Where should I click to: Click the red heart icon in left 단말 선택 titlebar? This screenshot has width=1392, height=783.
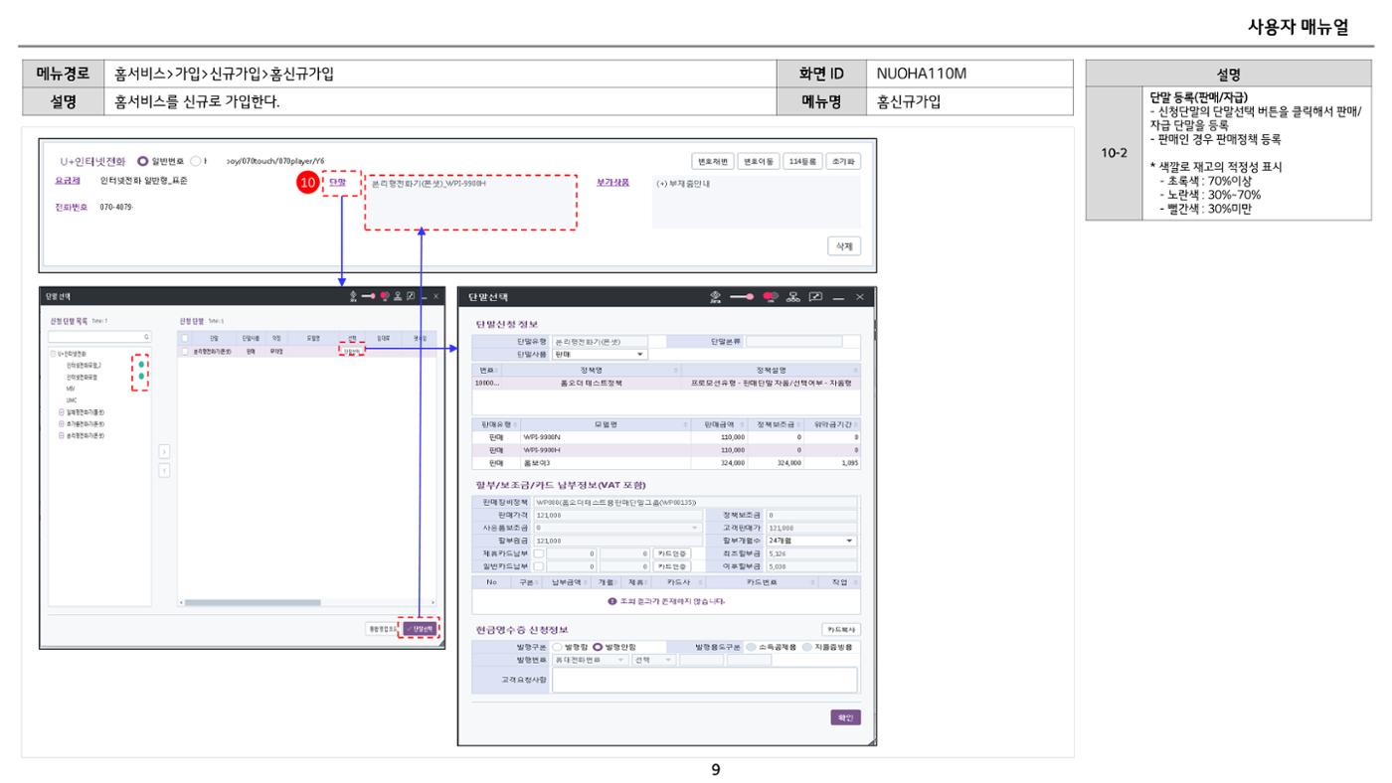[383, 295]
